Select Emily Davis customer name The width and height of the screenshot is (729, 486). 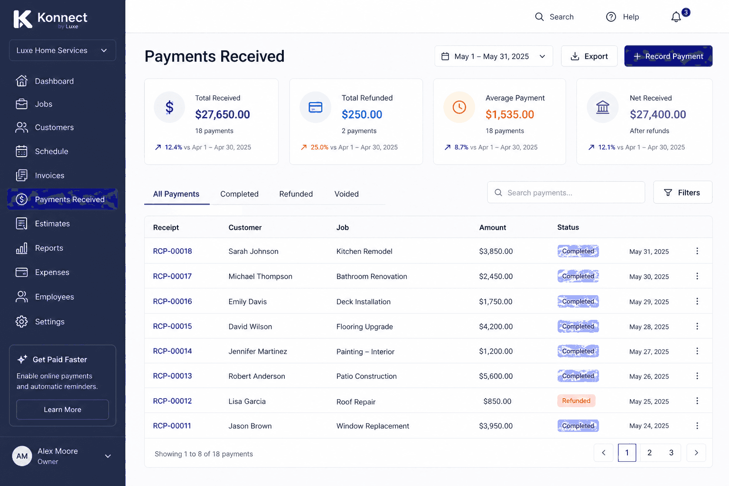(x=247, y=302)
